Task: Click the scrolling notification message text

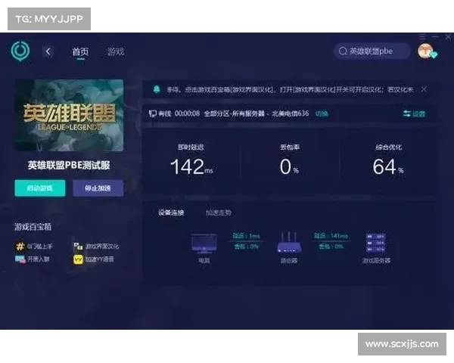Action: [290, 90]
